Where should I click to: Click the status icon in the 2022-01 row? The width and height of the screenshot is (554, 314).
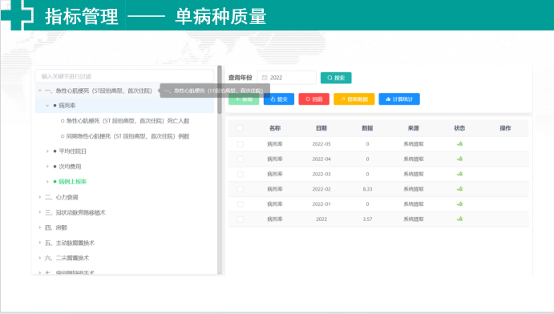point(459,203)
